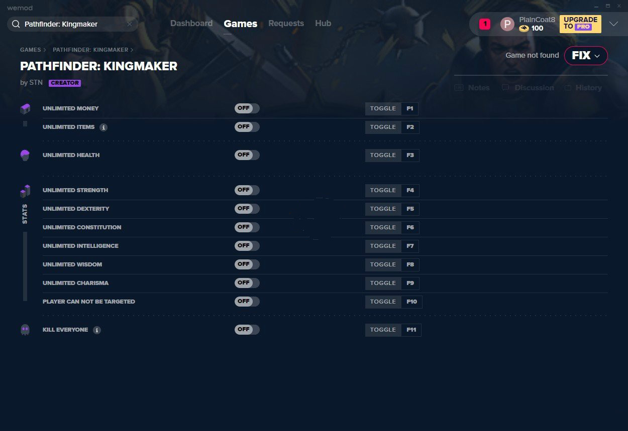Open the Notes tab

pyautogui.click(x=472, y=88)
